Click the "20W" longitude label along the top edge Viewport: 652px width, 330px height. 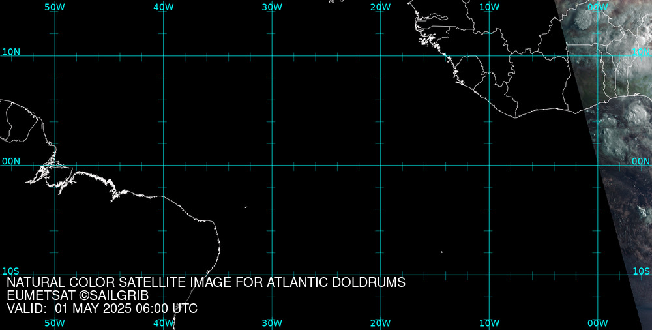click(381, 7)
